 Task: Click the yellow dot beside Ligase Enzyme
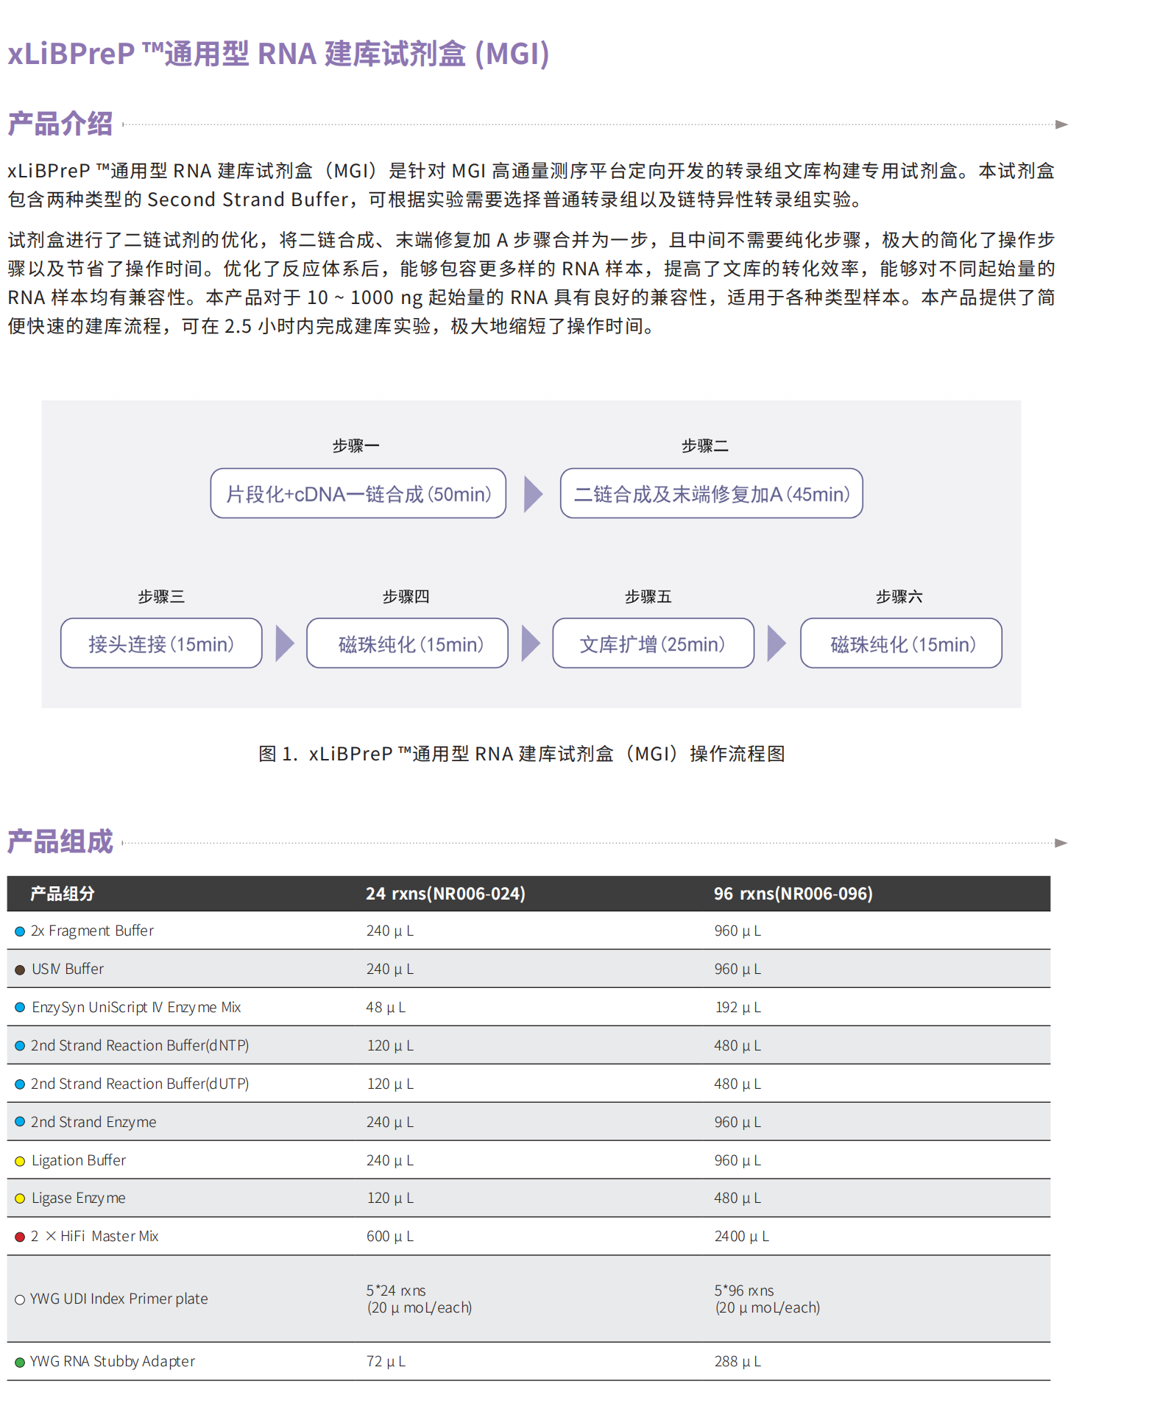[20, 1198]
